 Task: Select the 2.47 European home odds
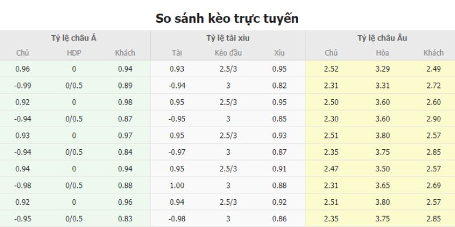pos(332,169)
